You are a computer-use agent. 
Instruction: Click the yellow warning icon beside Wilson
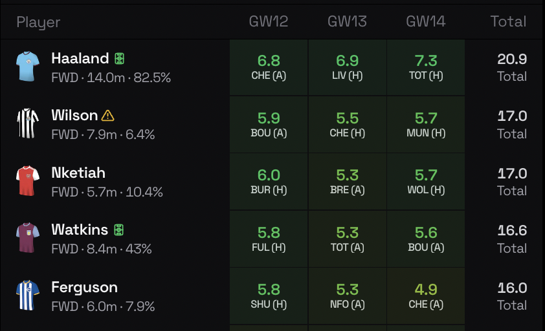108,116
